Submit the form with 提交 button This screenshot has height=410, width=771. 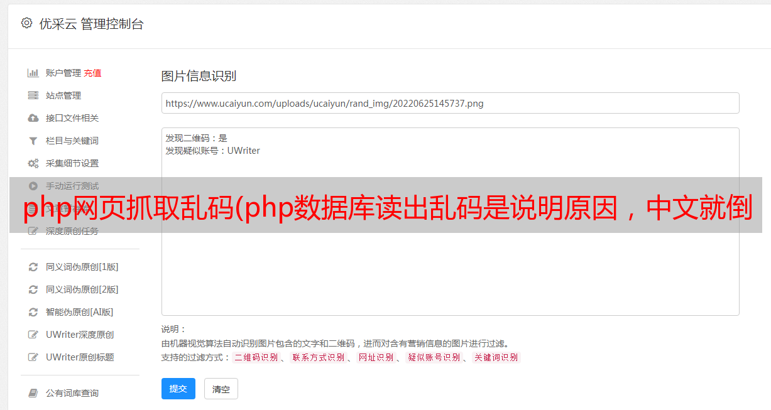pyautogui.click(x=178, y=389)
